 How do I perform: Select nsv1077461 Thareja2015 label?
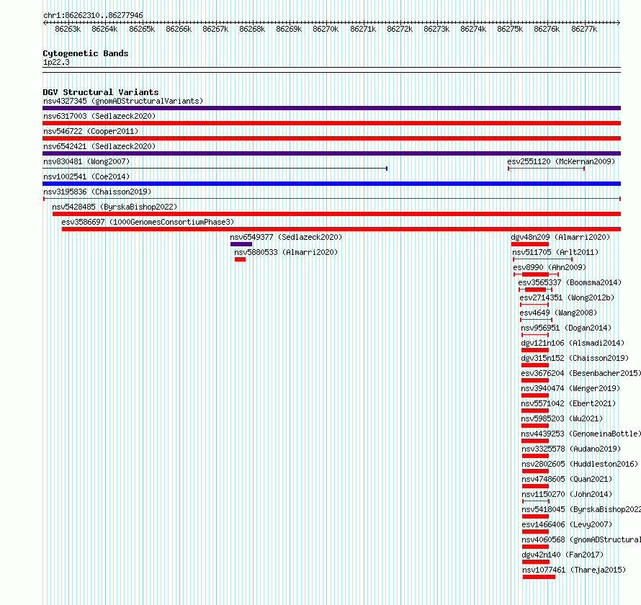point(574,570)
